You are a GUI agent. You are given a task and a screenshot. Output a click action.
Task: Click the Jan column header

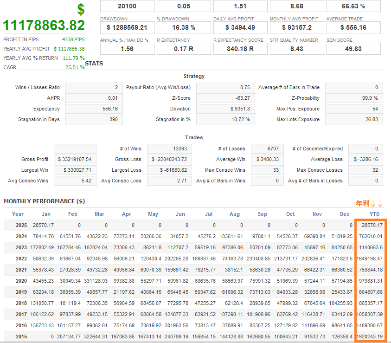(46, 214)
